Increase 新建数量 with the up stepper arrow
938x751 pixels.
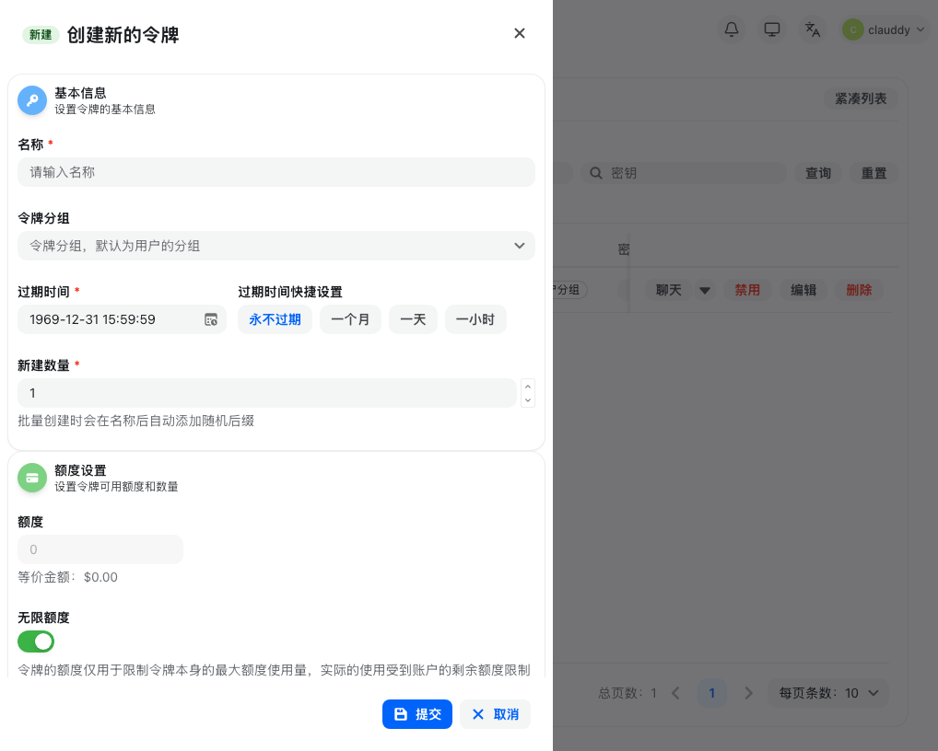(527, 387)
